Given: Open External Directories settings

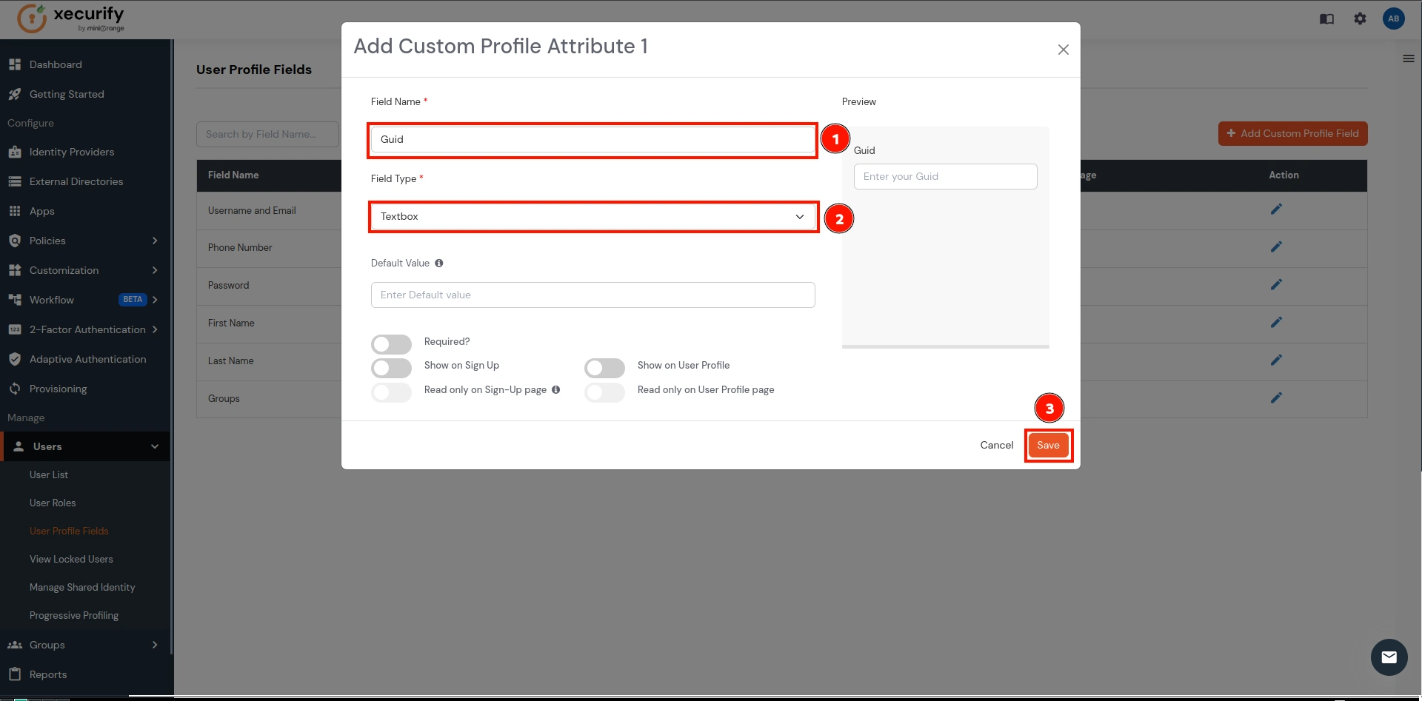Looking at the screenshot, I should (x=76, y=181).
